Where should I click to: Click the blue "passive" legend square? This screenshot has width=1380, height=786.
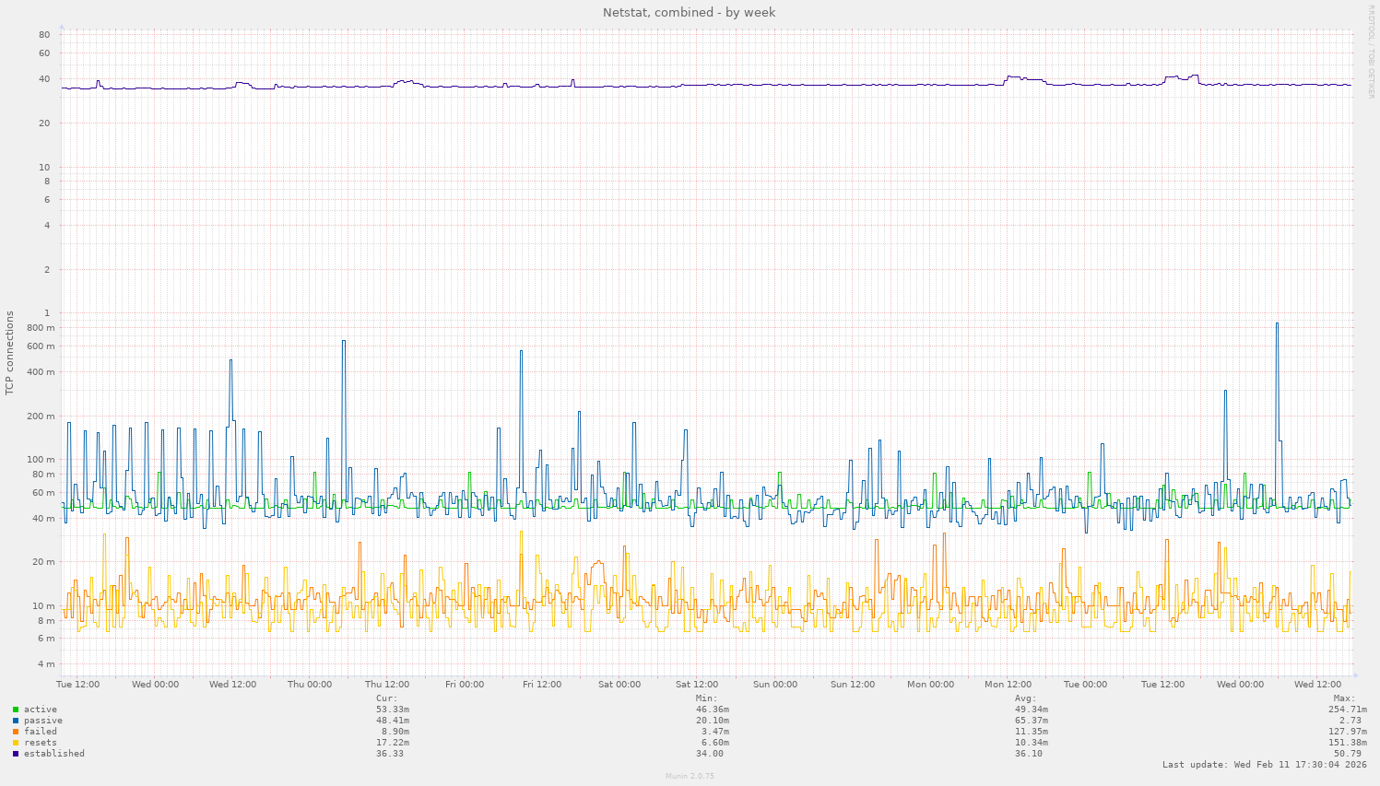click(x=16, y=720)
